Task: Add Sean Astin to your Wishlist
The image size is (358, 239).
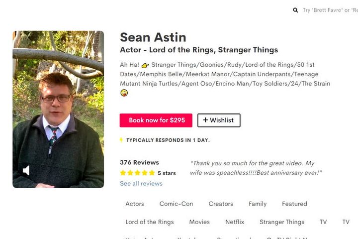Action: coord(219,120)
